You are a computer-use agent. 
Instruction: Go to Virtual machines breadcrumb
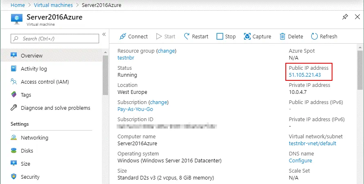coord(53,5)
